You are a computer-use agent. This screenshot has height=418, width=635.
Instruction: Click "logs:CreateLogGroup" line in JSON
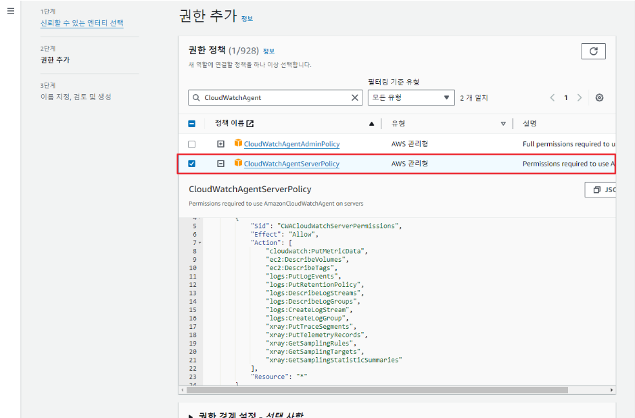tap(307, 318)
